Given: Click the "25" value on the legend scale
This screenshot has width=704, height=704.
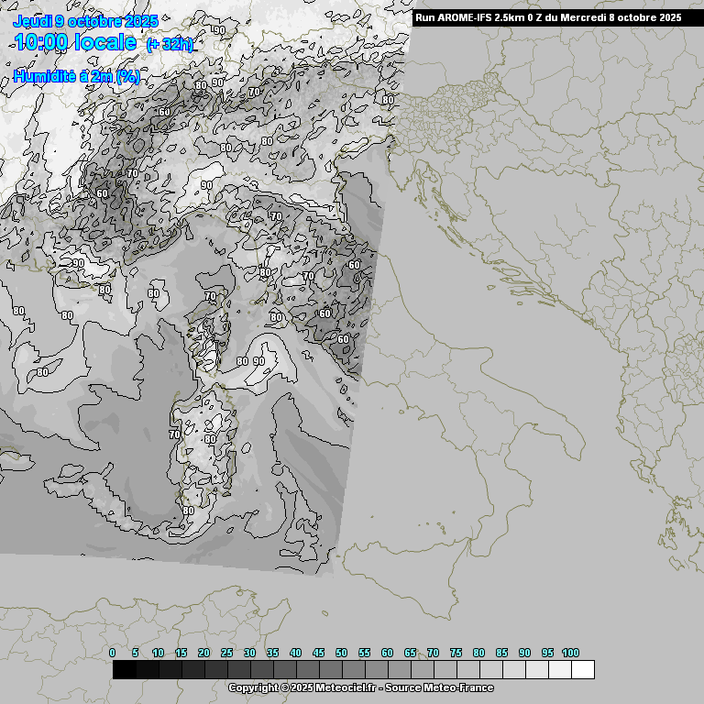Looking at the screenshot, I should 226,653.
